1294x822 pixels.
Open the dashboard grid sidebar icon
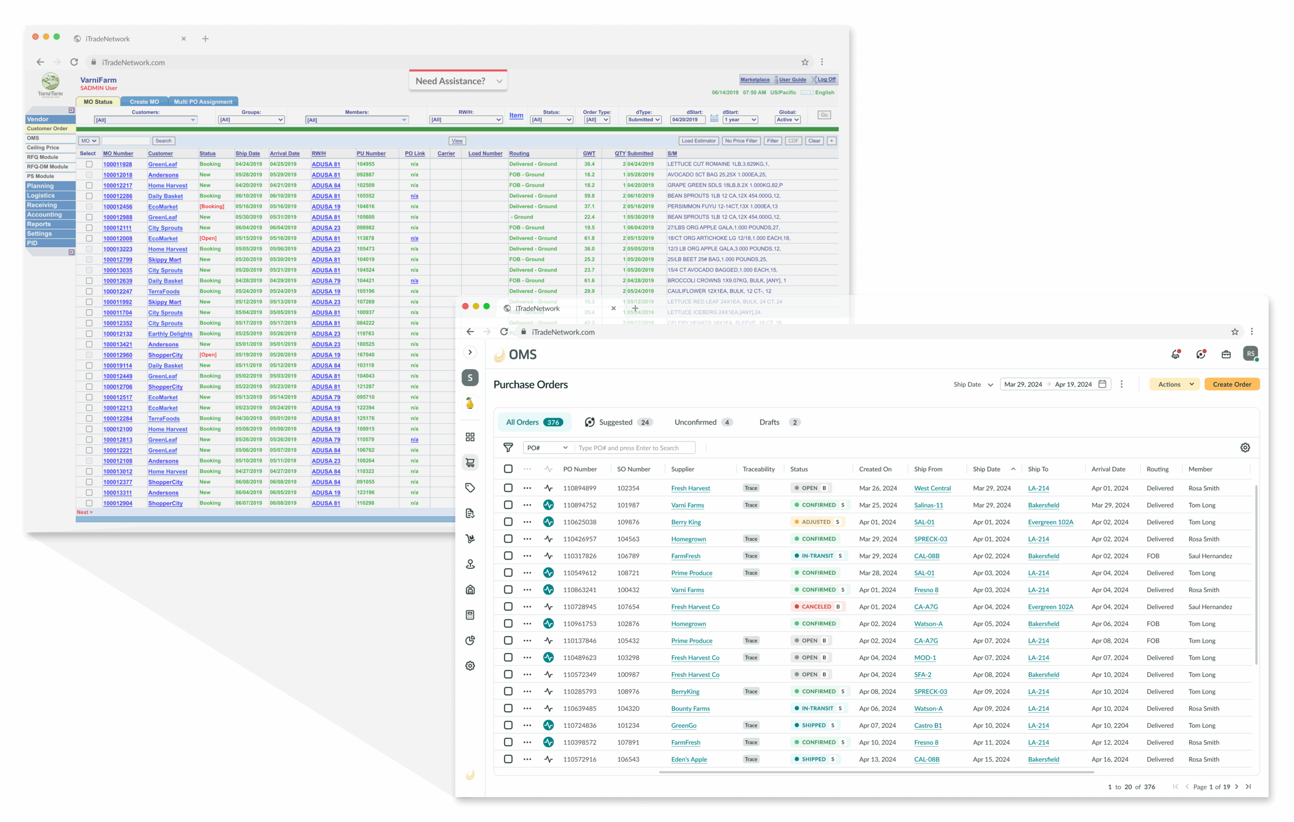(470, 437)
